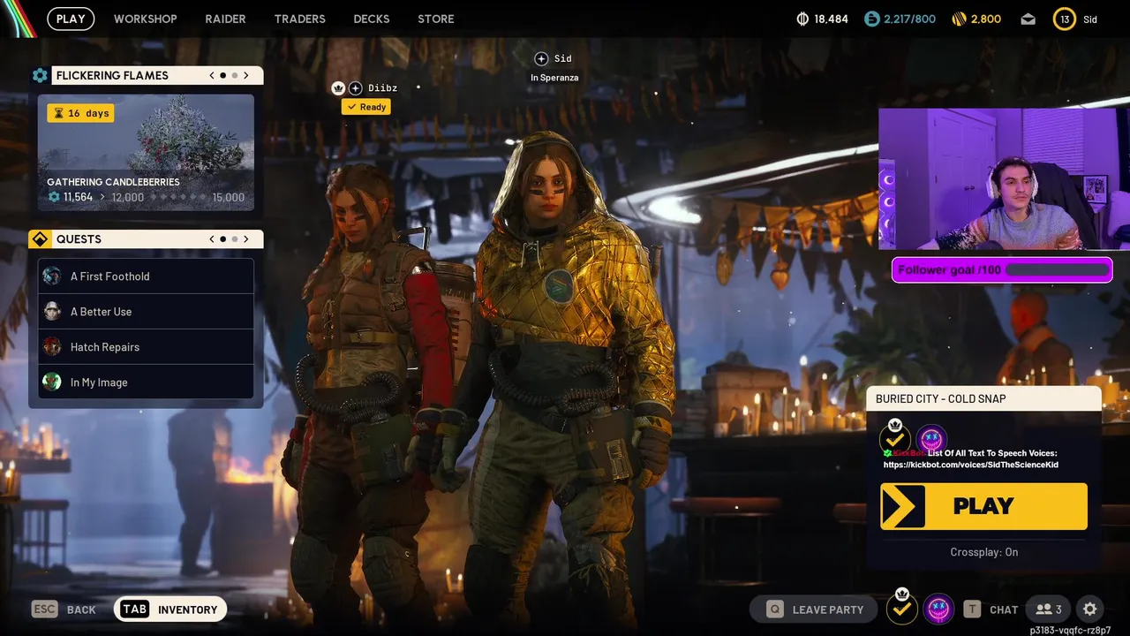This screenshot has width=1130, height=636.
Task: Click the A Better Use quest giver portrait
Action: tap(52, 311)
